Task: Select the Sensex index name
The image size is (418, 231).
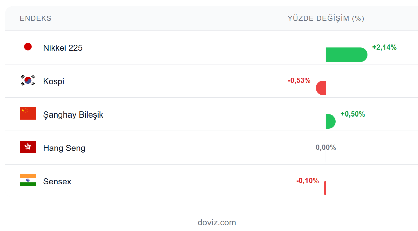Action: pyautogui.click(x=57, y=182)
